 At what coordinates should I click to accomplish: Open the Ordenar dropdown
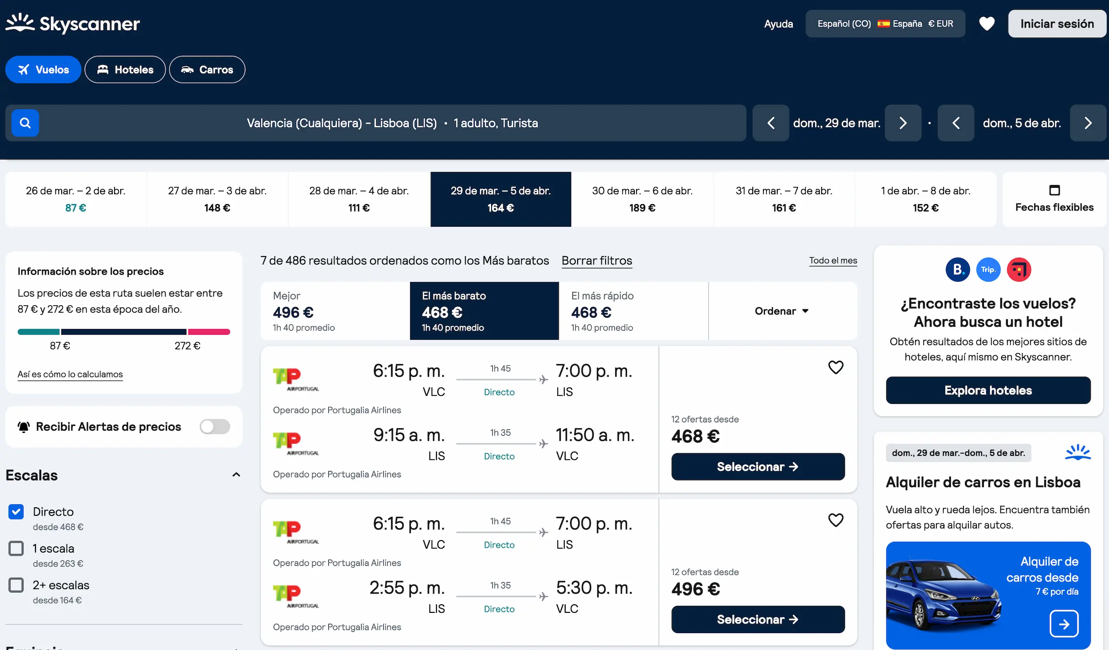[x=782, y=311]
